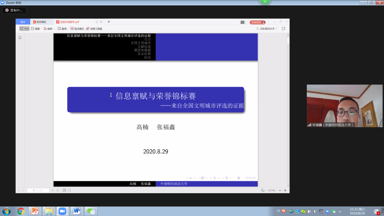Toggle the 书签 bookmark button in toolbar
Viewport: 384px width, 216px height.
tap(24, 29)
